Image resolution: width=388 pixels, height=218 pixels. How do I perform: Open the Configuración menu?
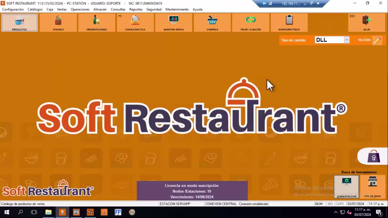(x=13, y=9)
